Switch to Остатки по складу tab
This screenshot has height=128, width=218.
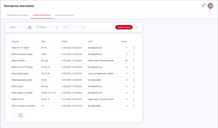pos(65,15)
